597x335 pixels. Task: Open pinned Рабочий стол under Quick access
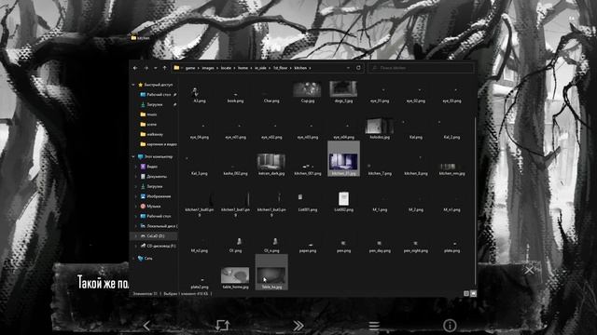coord(156,95)
